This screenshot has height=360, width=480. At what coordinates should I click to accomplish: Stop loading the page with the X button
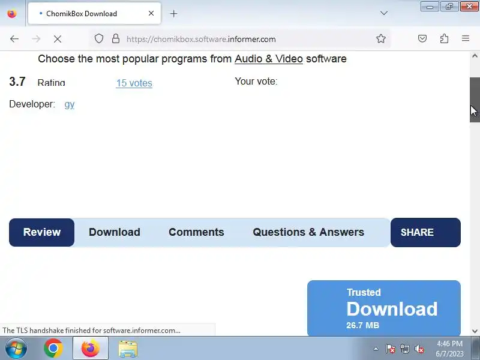click(57, 39)
